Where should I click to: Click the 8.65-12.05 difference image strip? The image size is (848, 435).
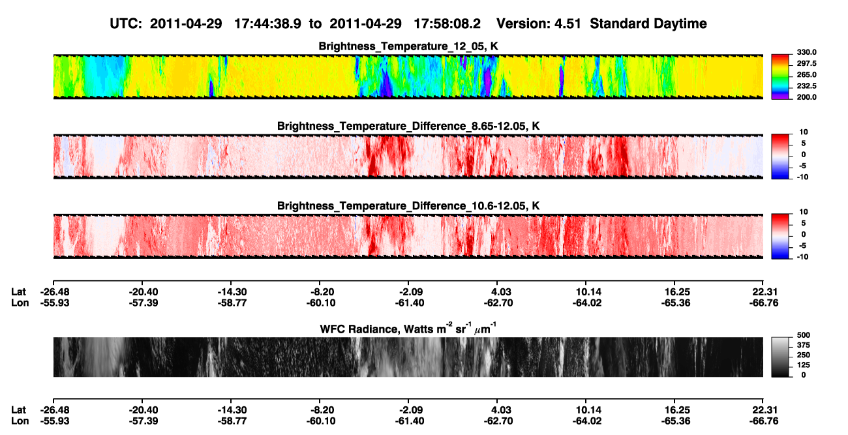click(408, 157)
